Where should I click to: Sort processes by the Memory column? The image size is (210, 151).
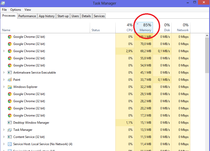pyautogui.click(x=143, y=28)
